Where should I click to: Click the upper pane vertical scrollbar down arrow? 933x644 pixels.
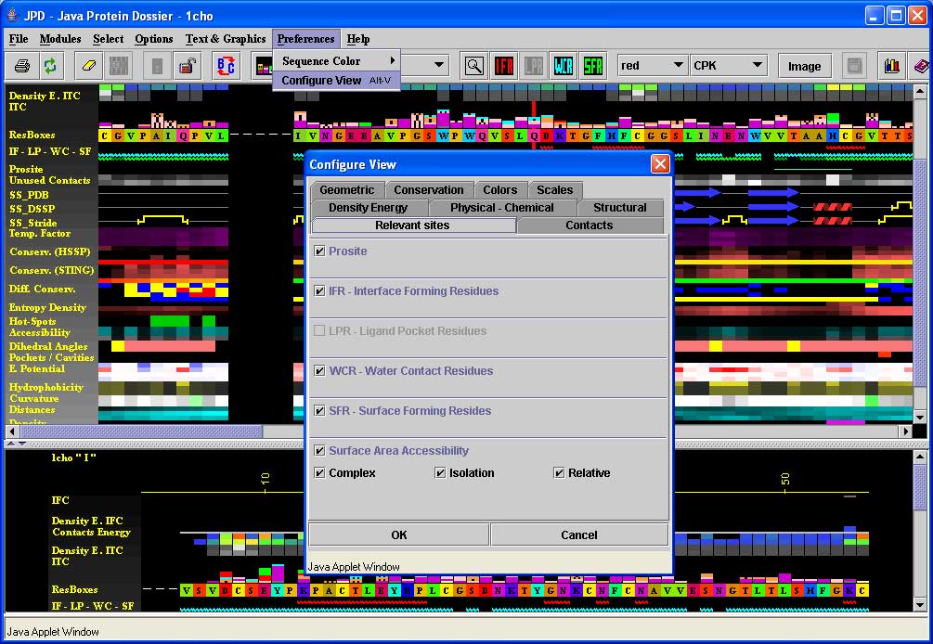[x=920, y=417]
